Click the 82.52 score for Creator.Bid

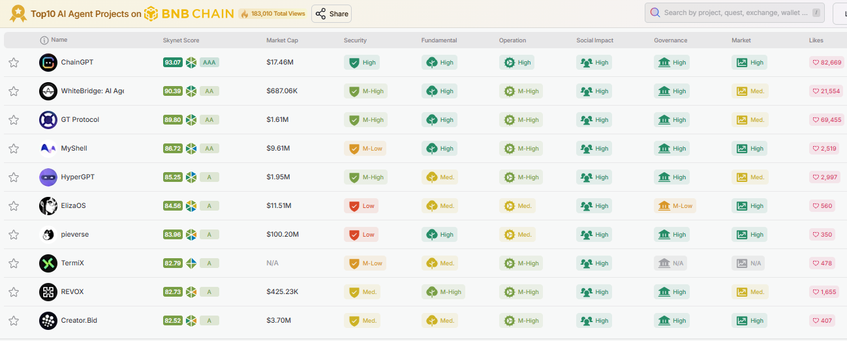[173, 321]
